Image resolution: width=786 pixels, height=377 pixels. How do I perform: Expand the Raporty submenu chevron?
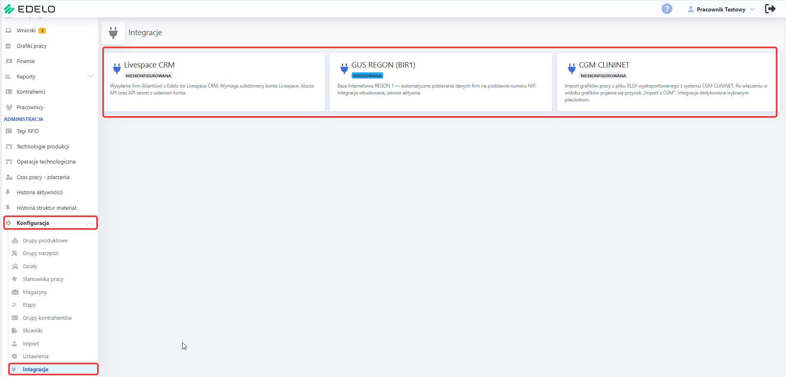pos(90,76)
